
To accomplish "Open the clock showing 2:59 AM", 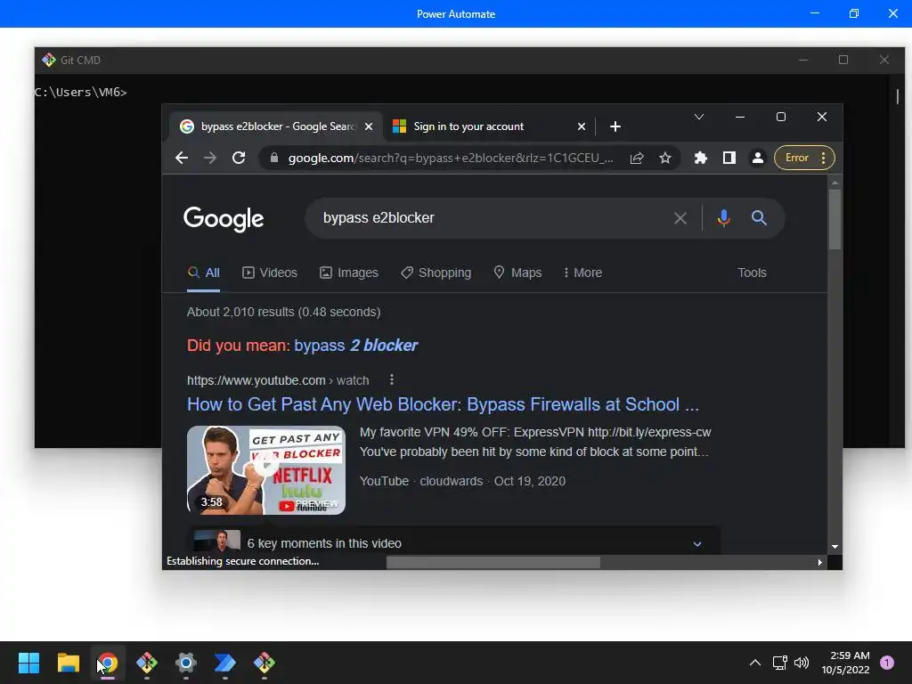I will (x=846, y=663).
